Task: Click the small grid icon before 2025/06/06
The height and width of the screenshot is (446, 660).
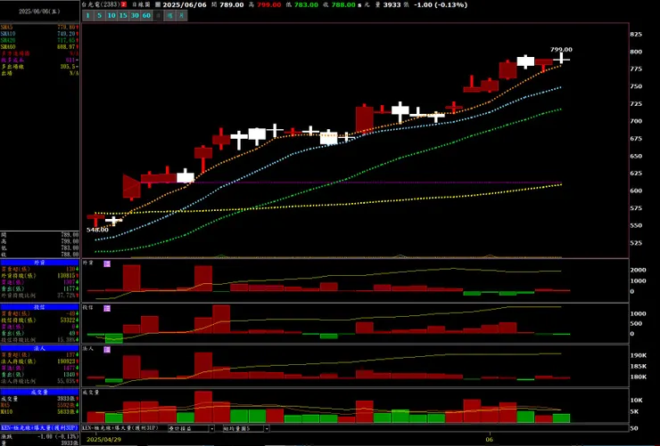Action: pyautogui.click(x=158, y=4)
